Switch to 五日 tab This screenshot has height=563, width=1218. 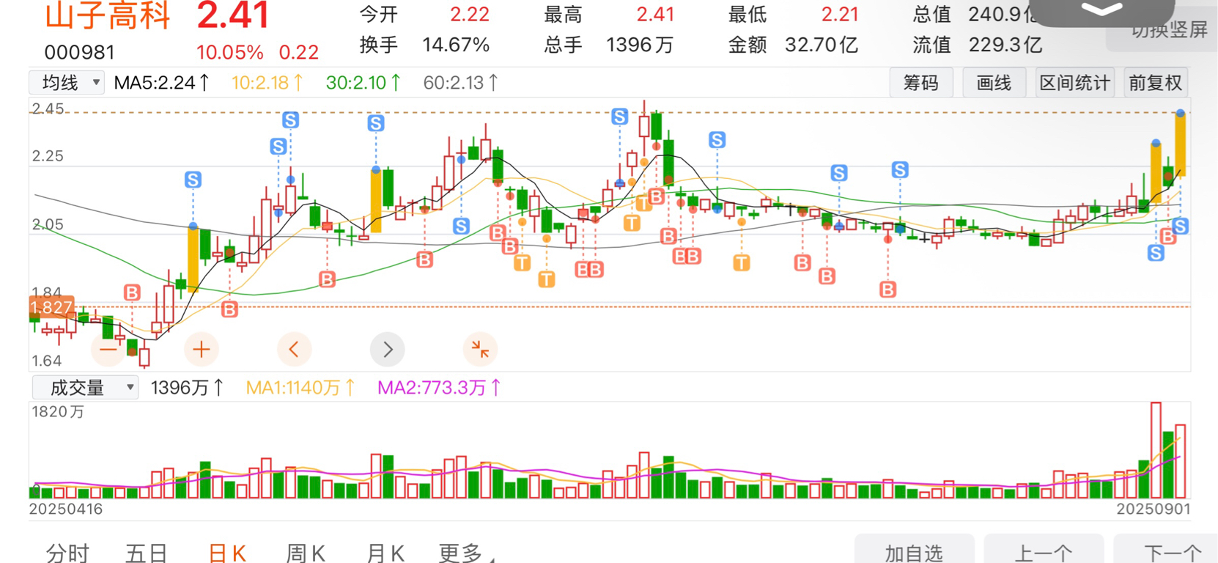[147, 552]
